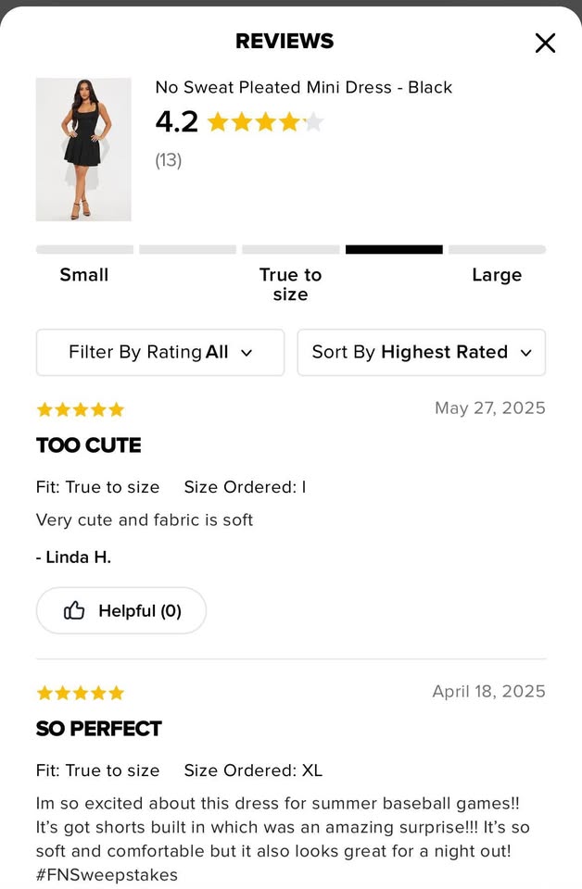Click the five-star rating on TOO CUTE review
582x889 pixels.
80,409
